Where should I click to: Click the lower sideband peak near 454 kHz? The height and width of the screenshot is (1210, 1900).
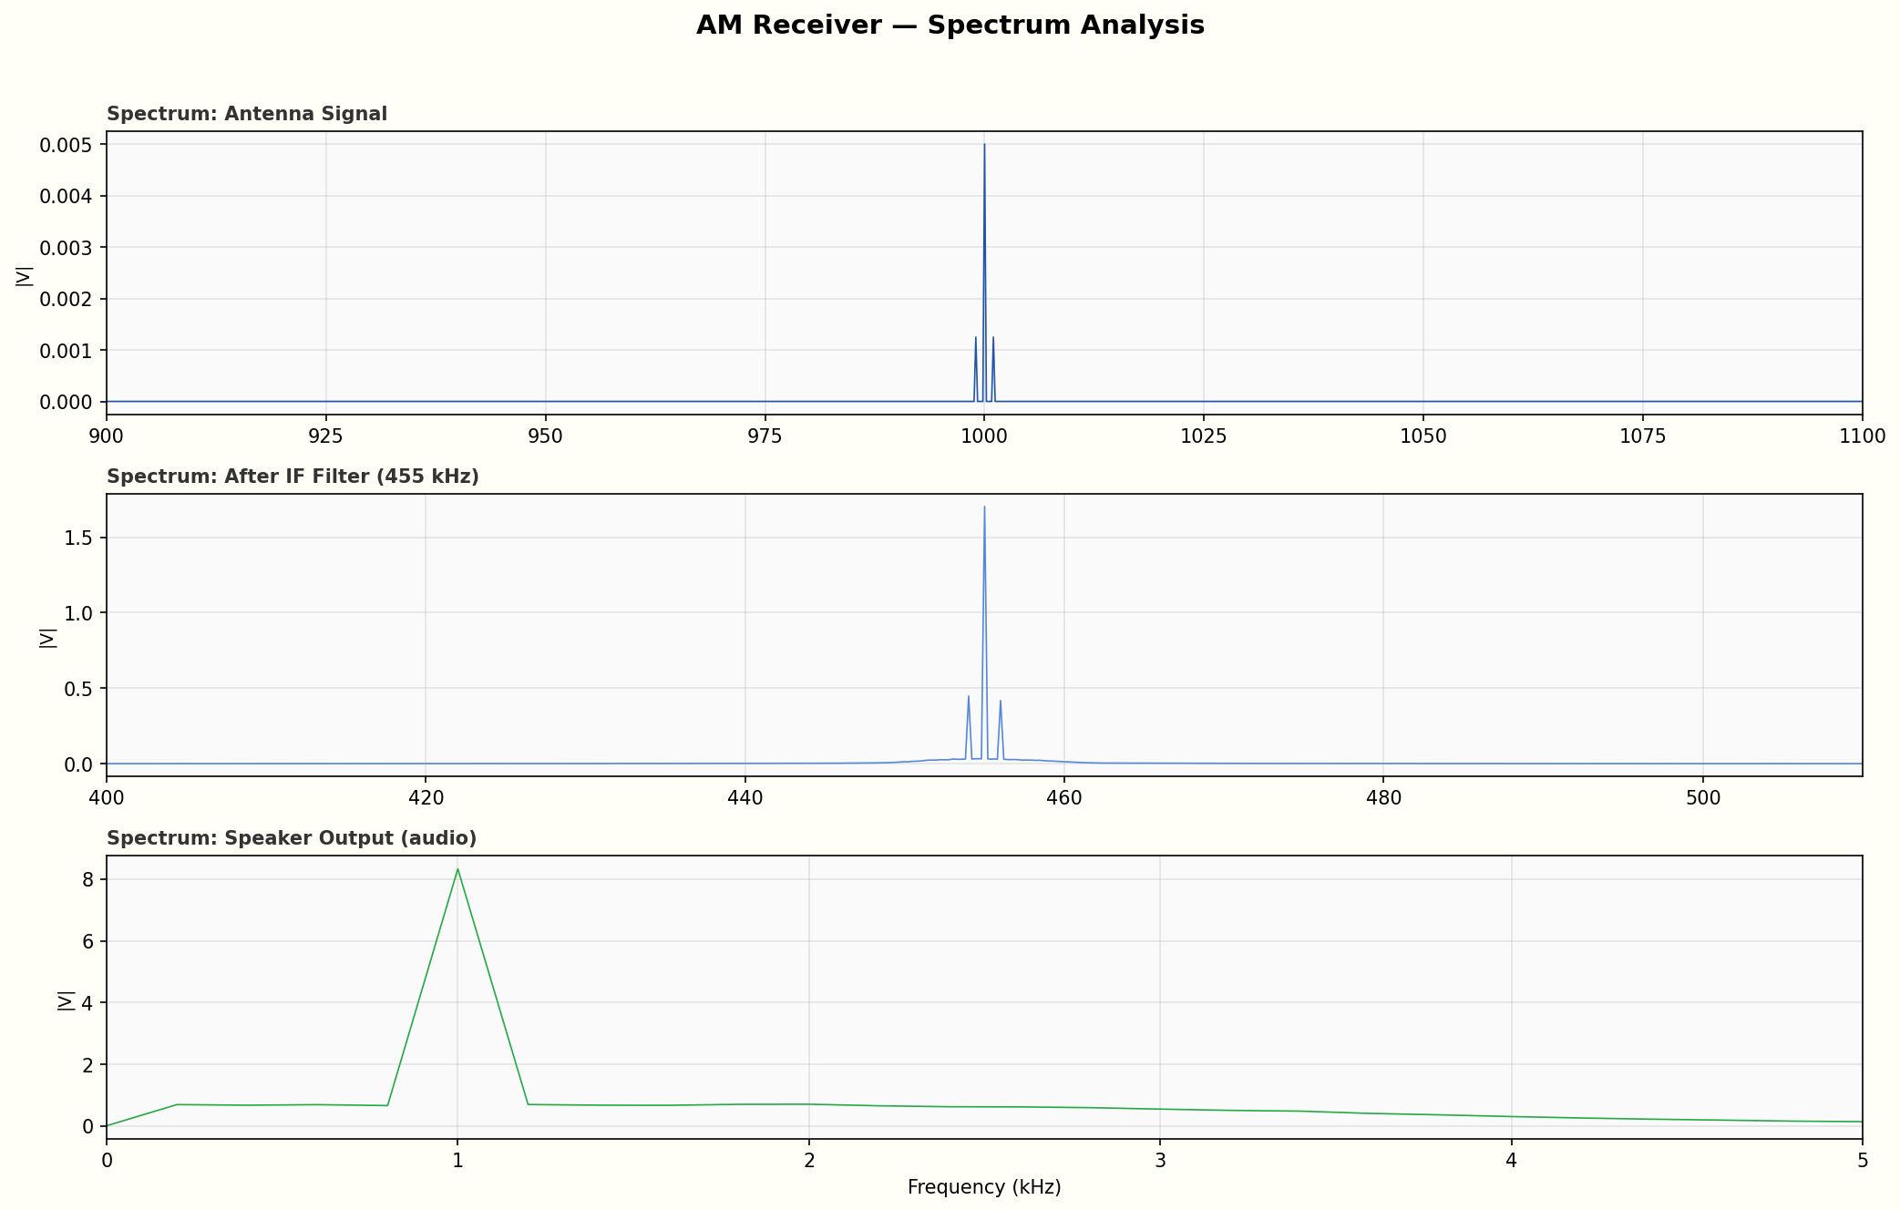(x=968, y=697)
